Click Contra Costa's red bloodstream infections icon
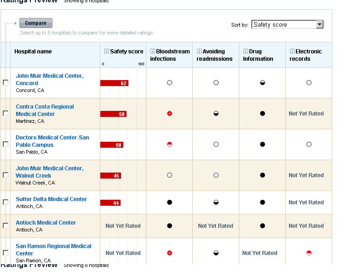 (169, 114)
